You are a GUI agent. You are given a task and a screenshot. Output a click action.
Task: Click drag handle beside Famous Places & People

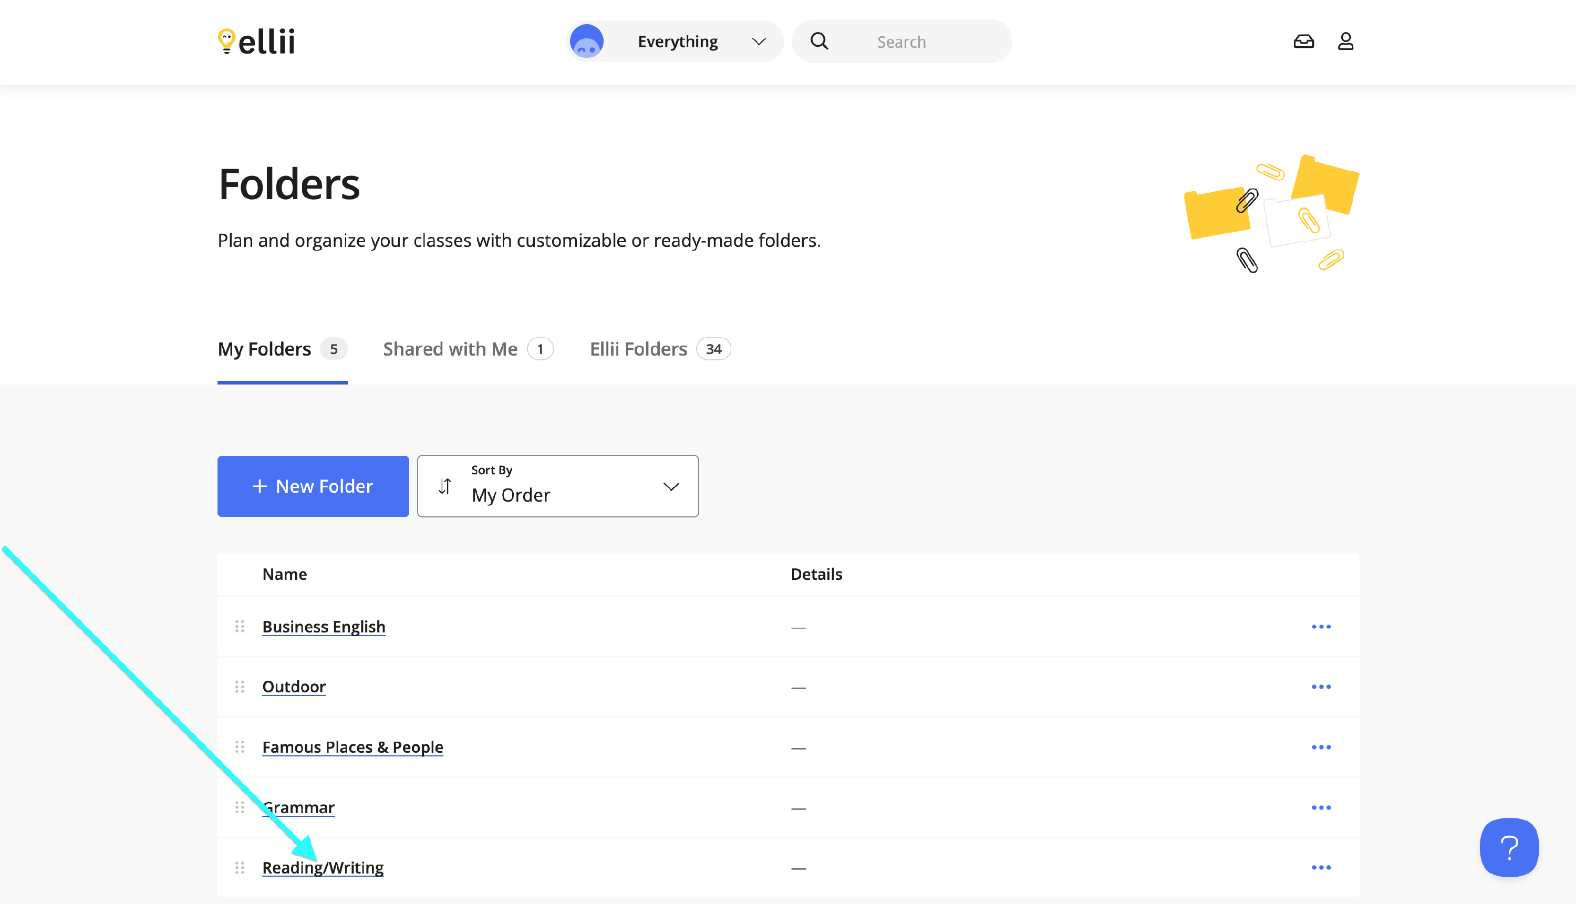240,747
